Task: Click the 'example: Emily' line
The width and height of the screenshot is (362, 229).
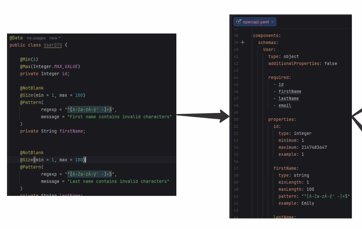Action: pyautogui.click(x=296, y=203)
